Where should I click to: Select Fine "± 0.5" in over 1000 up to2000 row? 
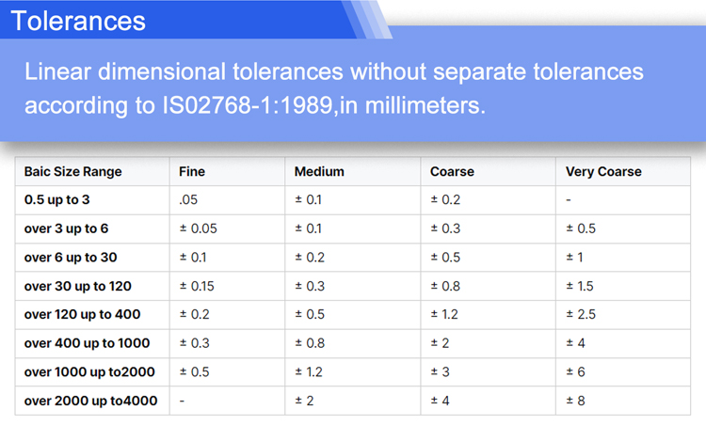click(195, 372)
